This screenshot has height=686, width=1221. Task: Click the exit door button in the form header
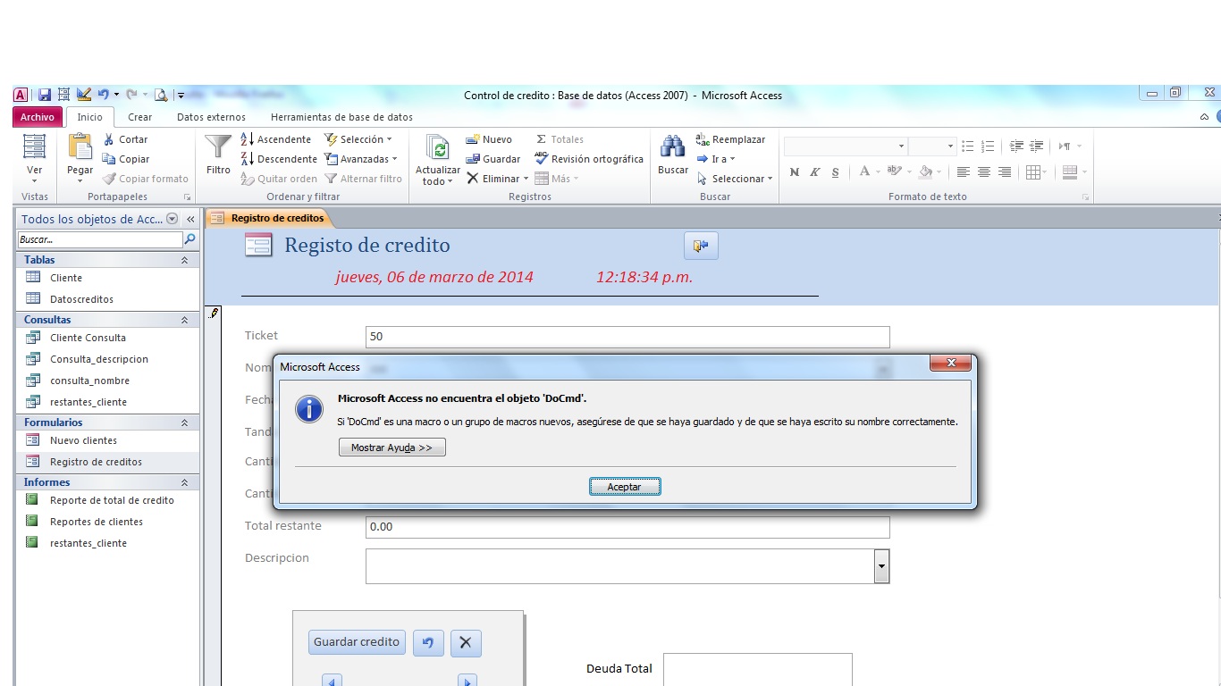pos(701,246)
